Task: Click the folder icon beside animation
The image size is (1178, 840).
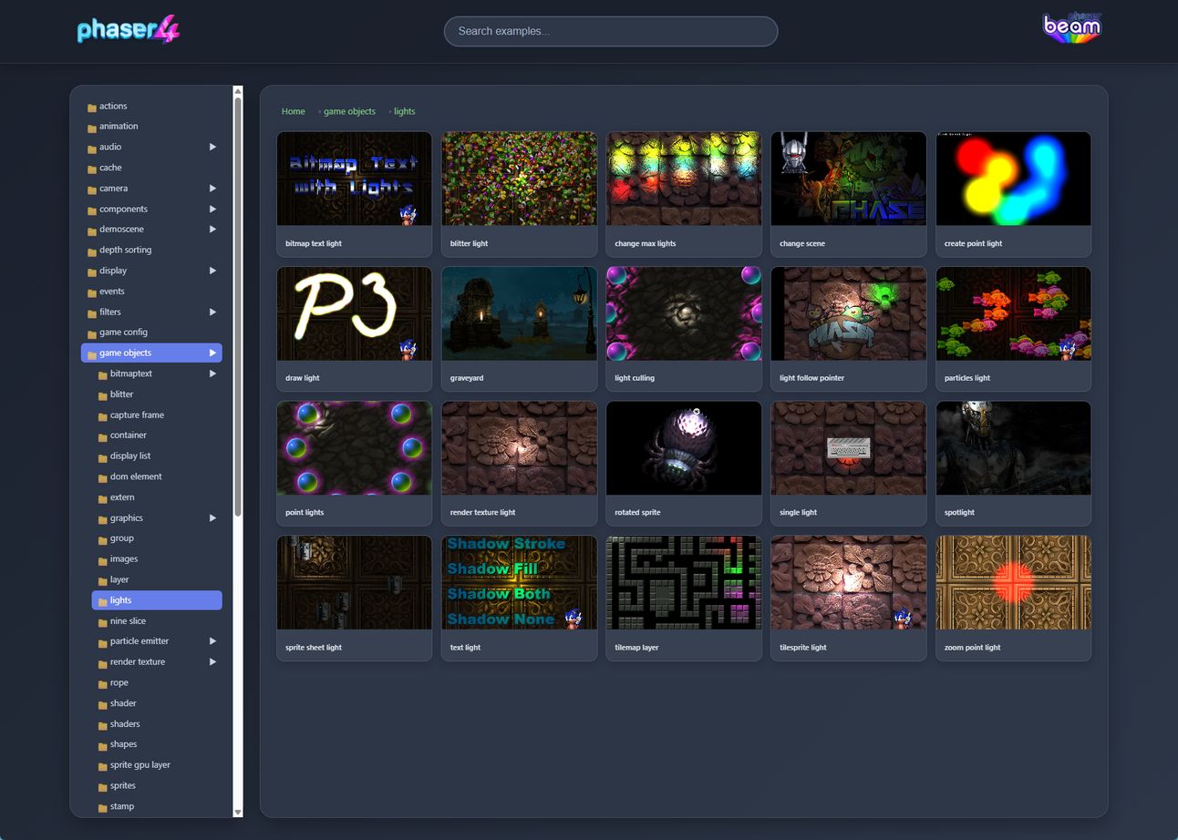Action: coord(92,128)
